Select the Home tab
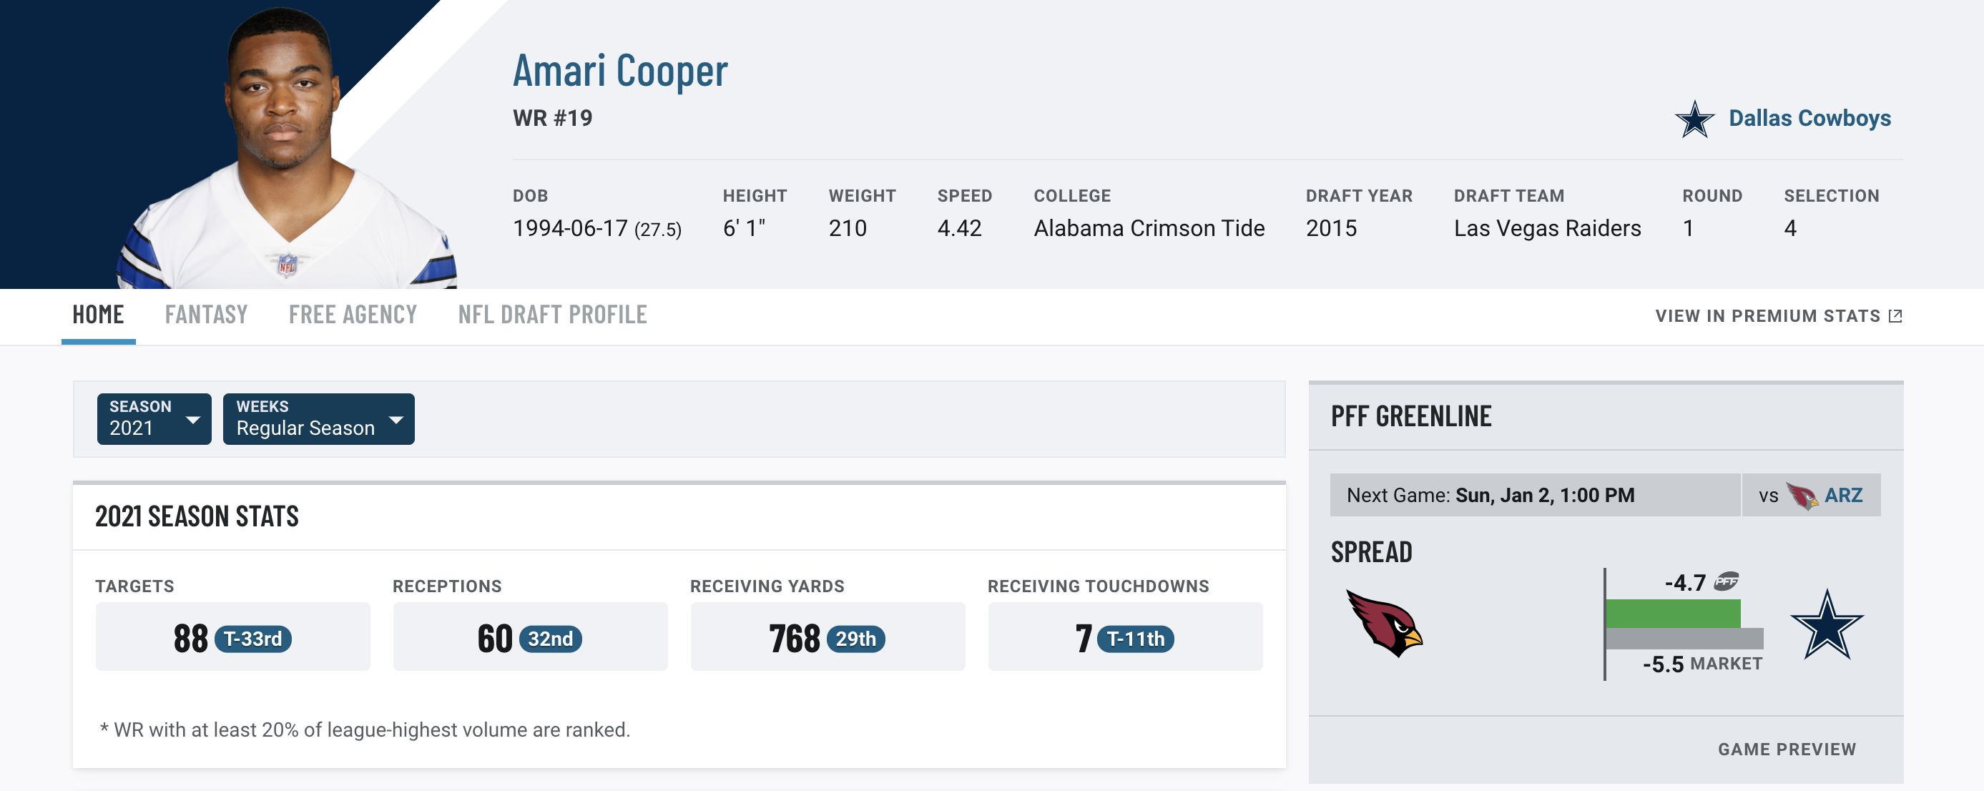This screenshot has height=791, width=1984. click(98, 314)
